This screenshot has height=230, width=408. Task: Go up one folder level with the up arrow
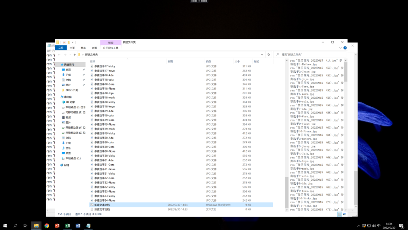tap(75, 55)
